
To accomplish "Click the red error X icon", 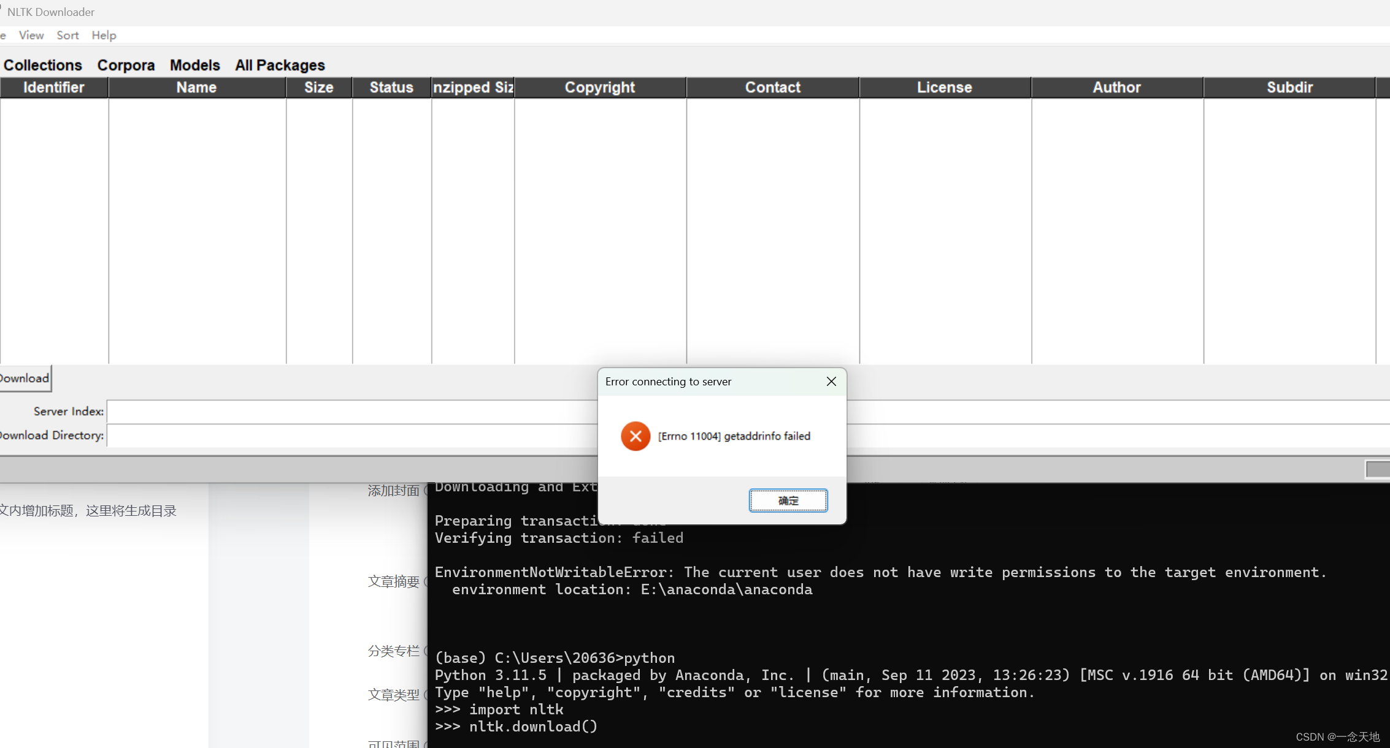I will (x=635, y=436).
